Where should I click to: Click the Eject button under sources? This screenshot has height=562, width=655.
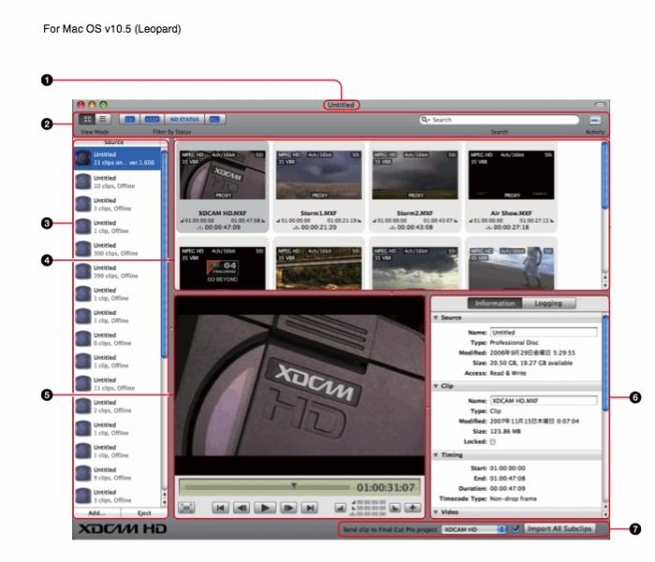144,512
